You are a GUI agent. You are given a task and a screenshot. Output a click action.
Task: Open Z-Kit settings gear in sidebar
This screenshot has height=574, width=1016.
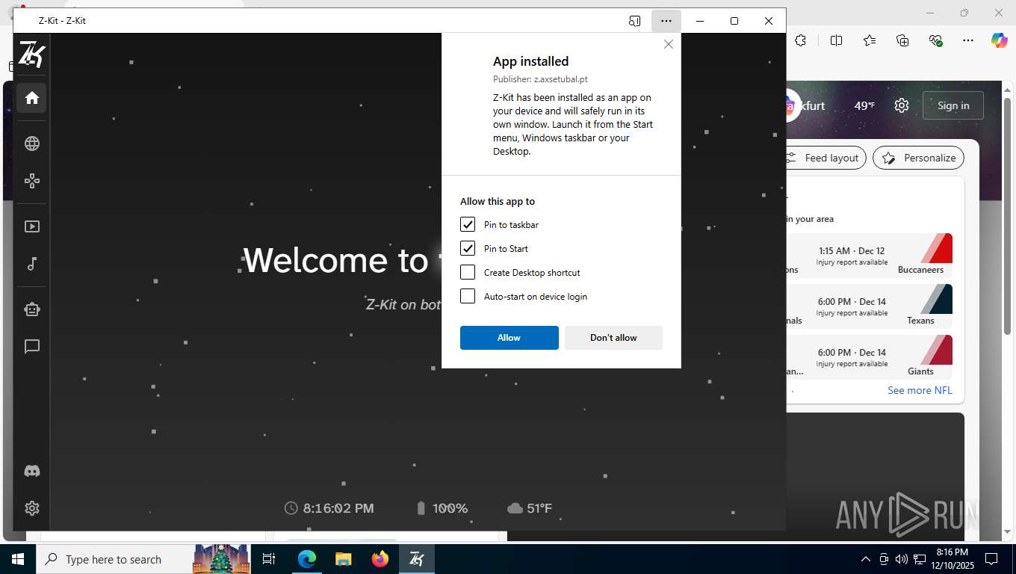(x=31, y=508)
